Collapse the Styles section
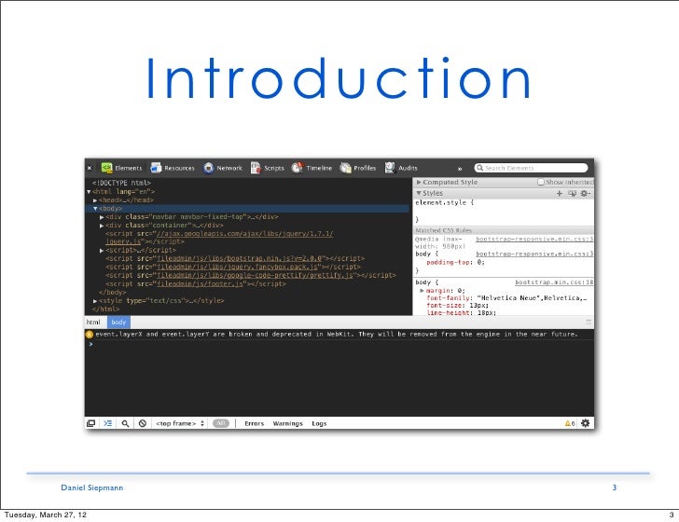679x522 pixels. point(419,193)
